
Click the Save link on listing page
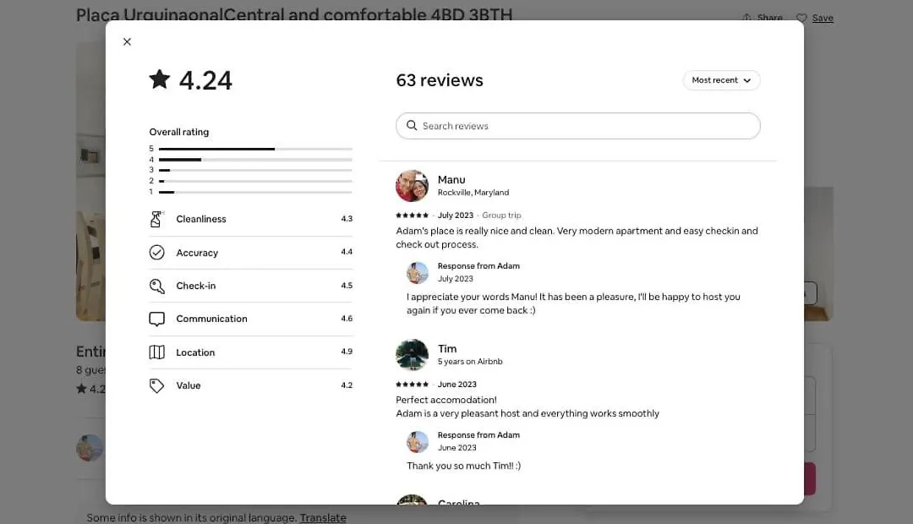tap(823, 18)
